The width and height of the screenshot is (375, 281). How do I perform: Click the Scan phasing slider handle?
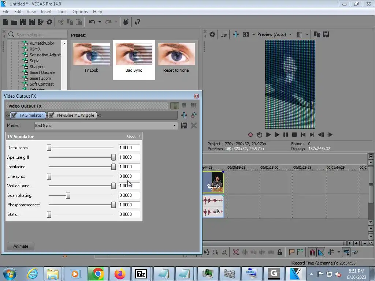(x=68, y=195)
